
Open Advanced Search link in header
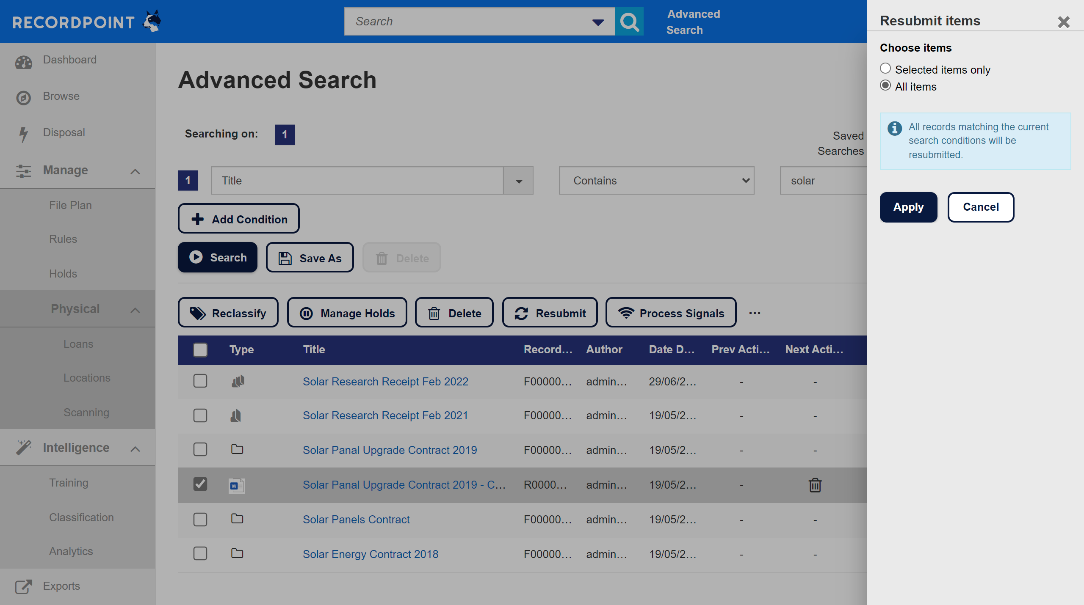pyautogui.click(x=693, y=22)
